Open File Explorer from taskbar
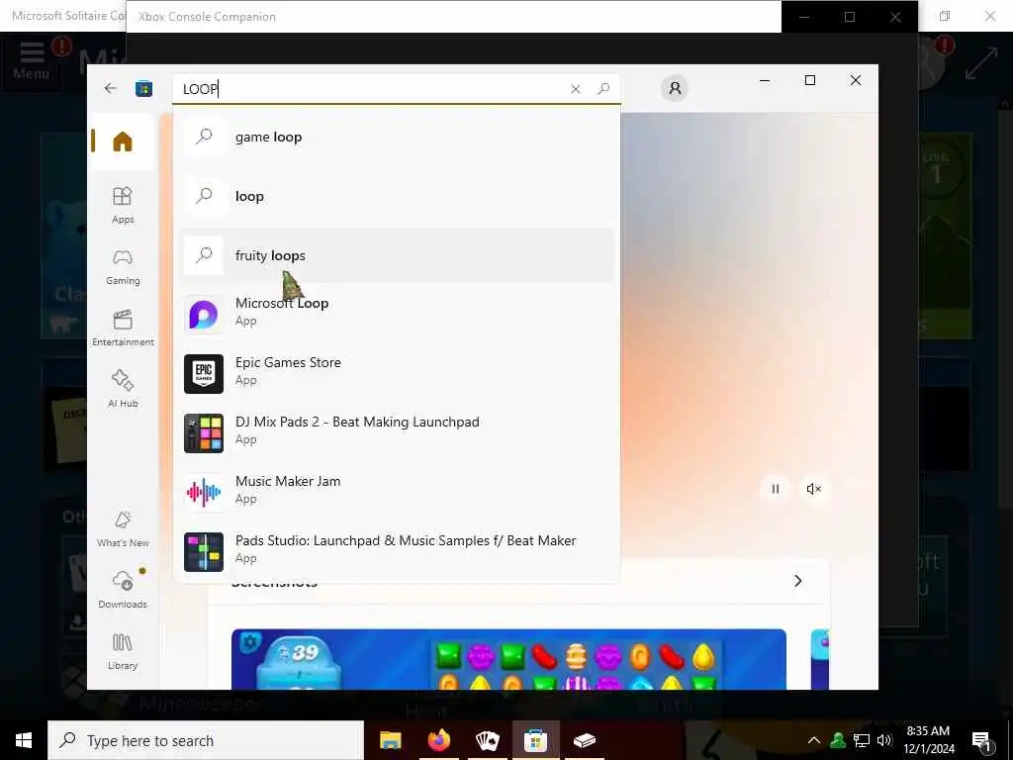The image size is (1013, 760). [390, 740]
